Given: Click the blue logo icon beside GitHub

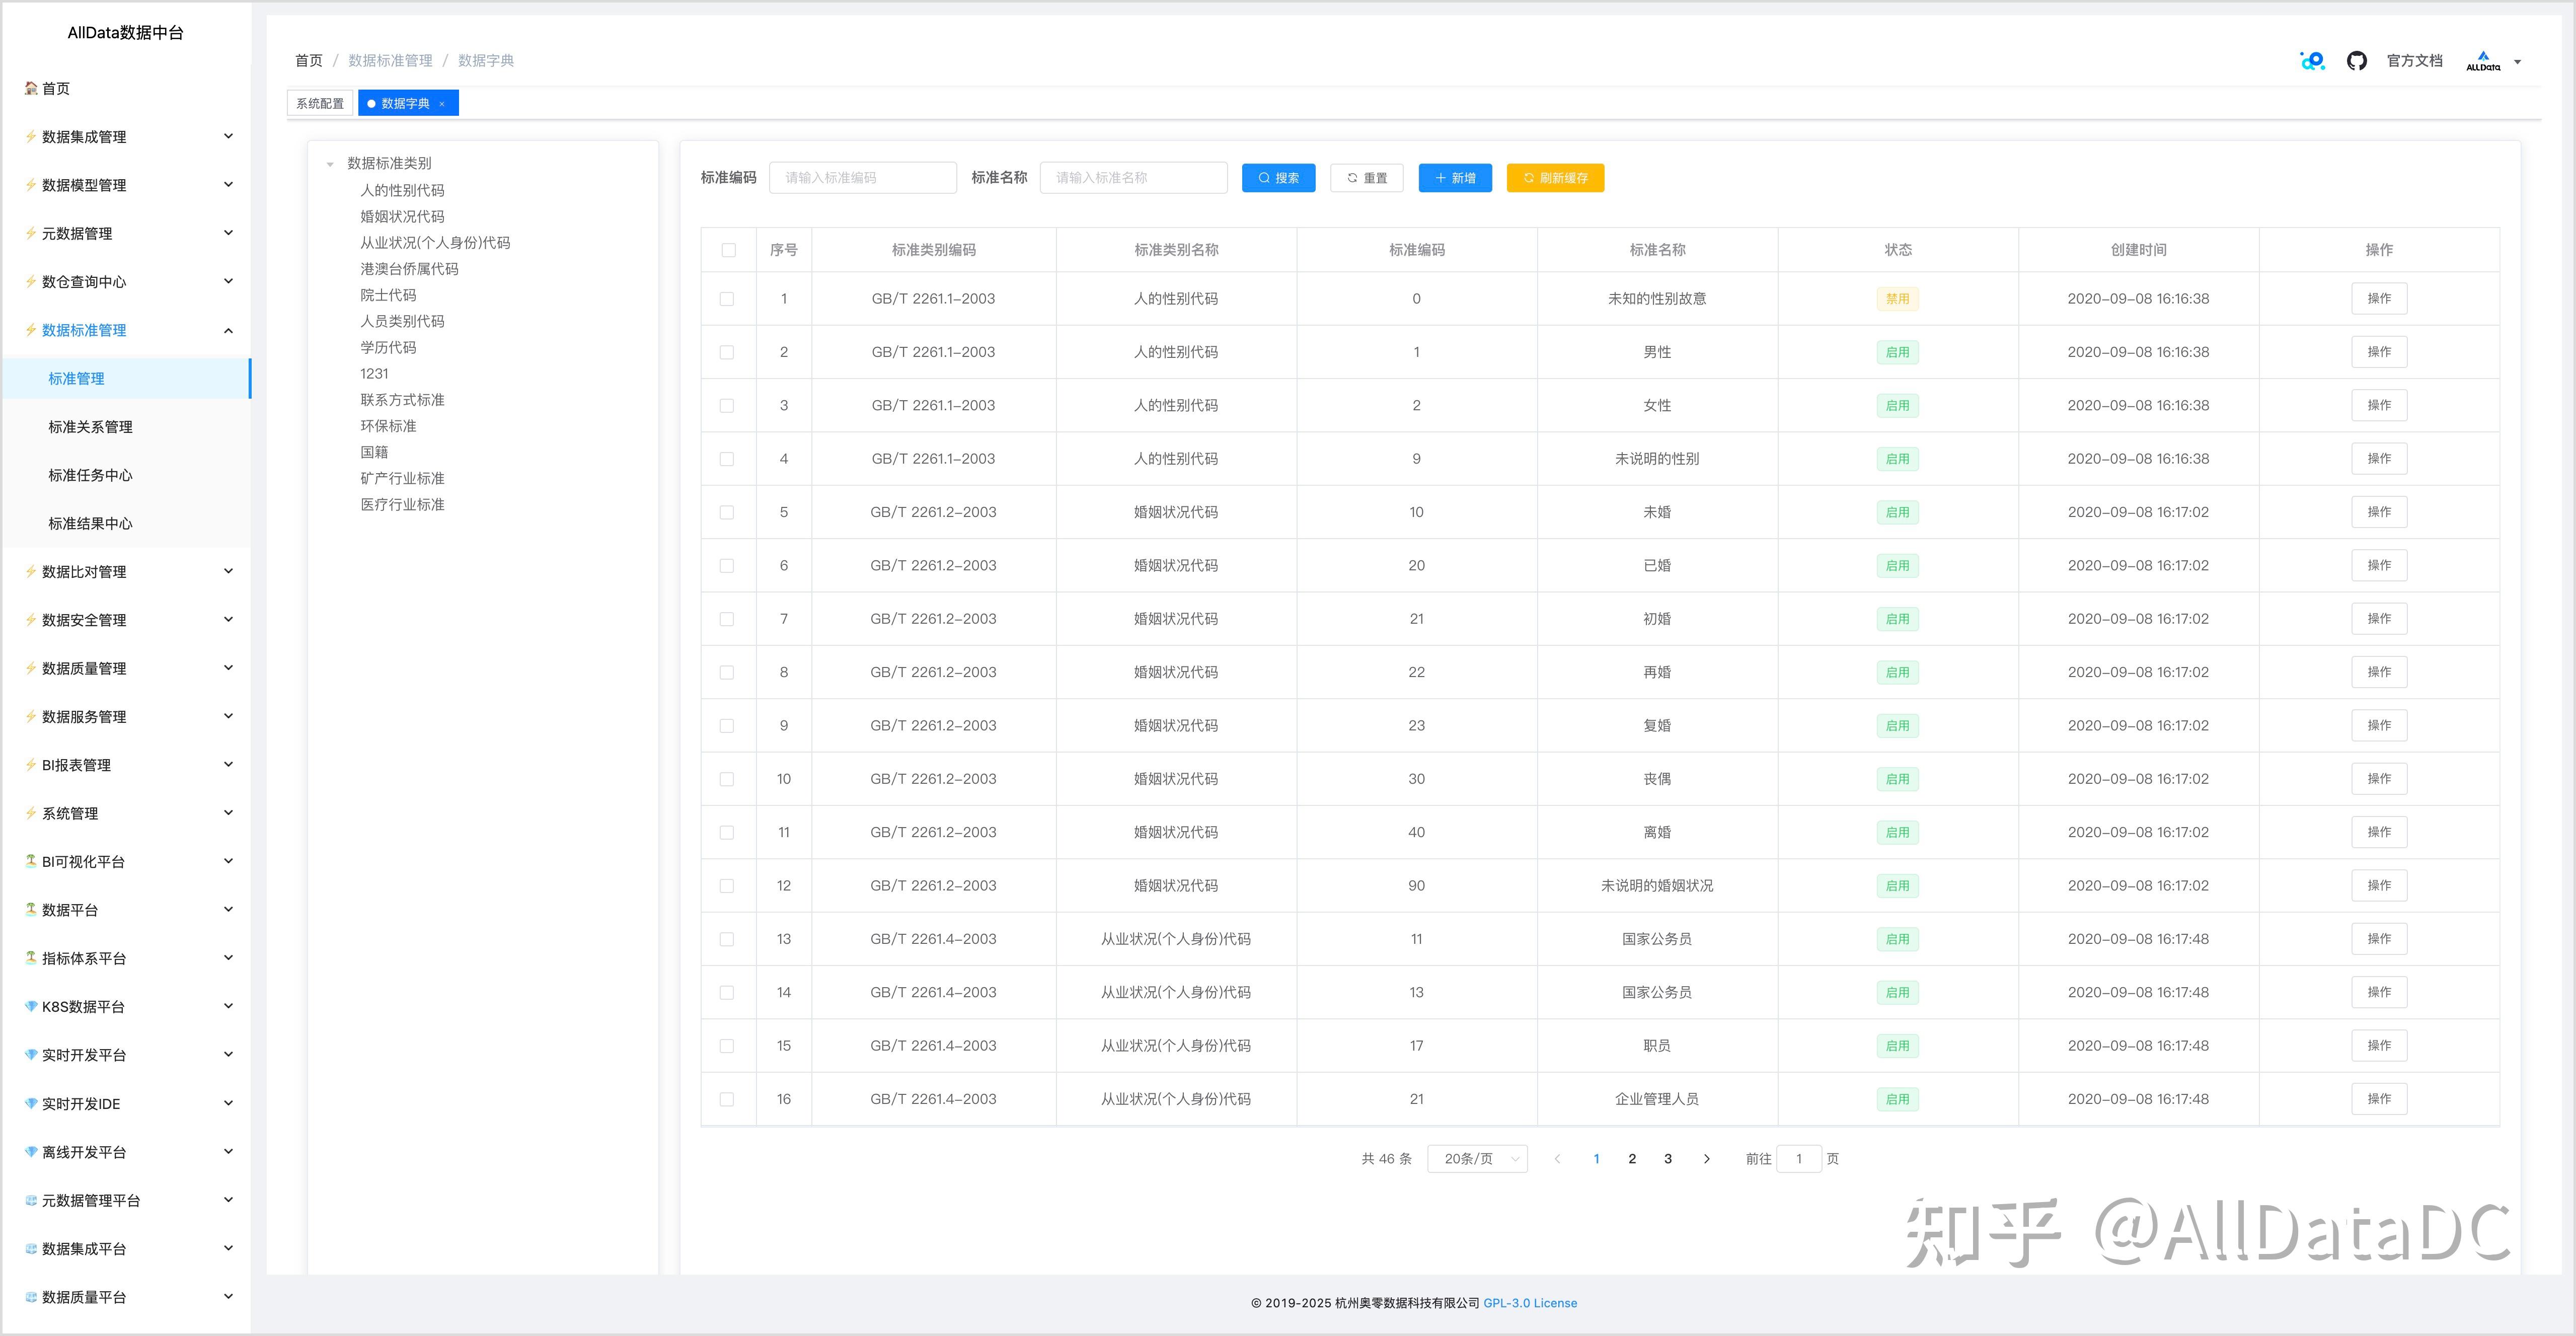Looking at the screenshot, I should click(x=2312, y=61).
